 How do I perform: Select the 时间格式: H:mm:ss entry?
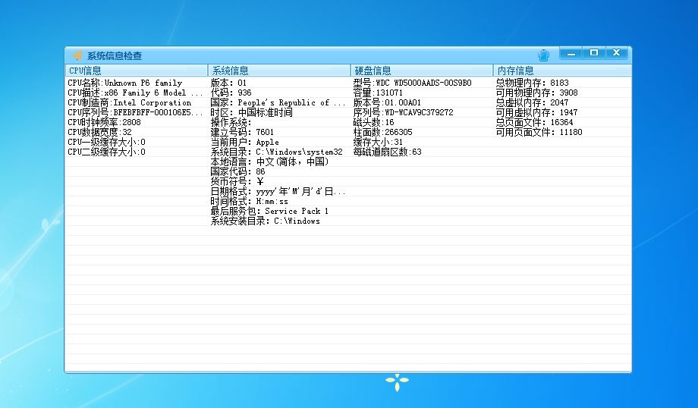(x=250, y=201)
